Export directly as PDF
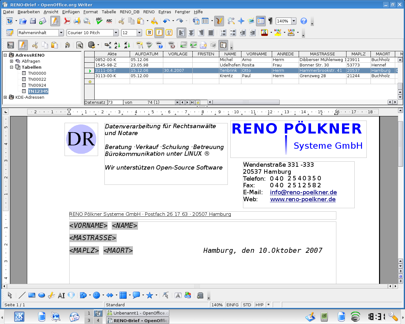This screenshot has height=324, width=405. pos(67,21)
